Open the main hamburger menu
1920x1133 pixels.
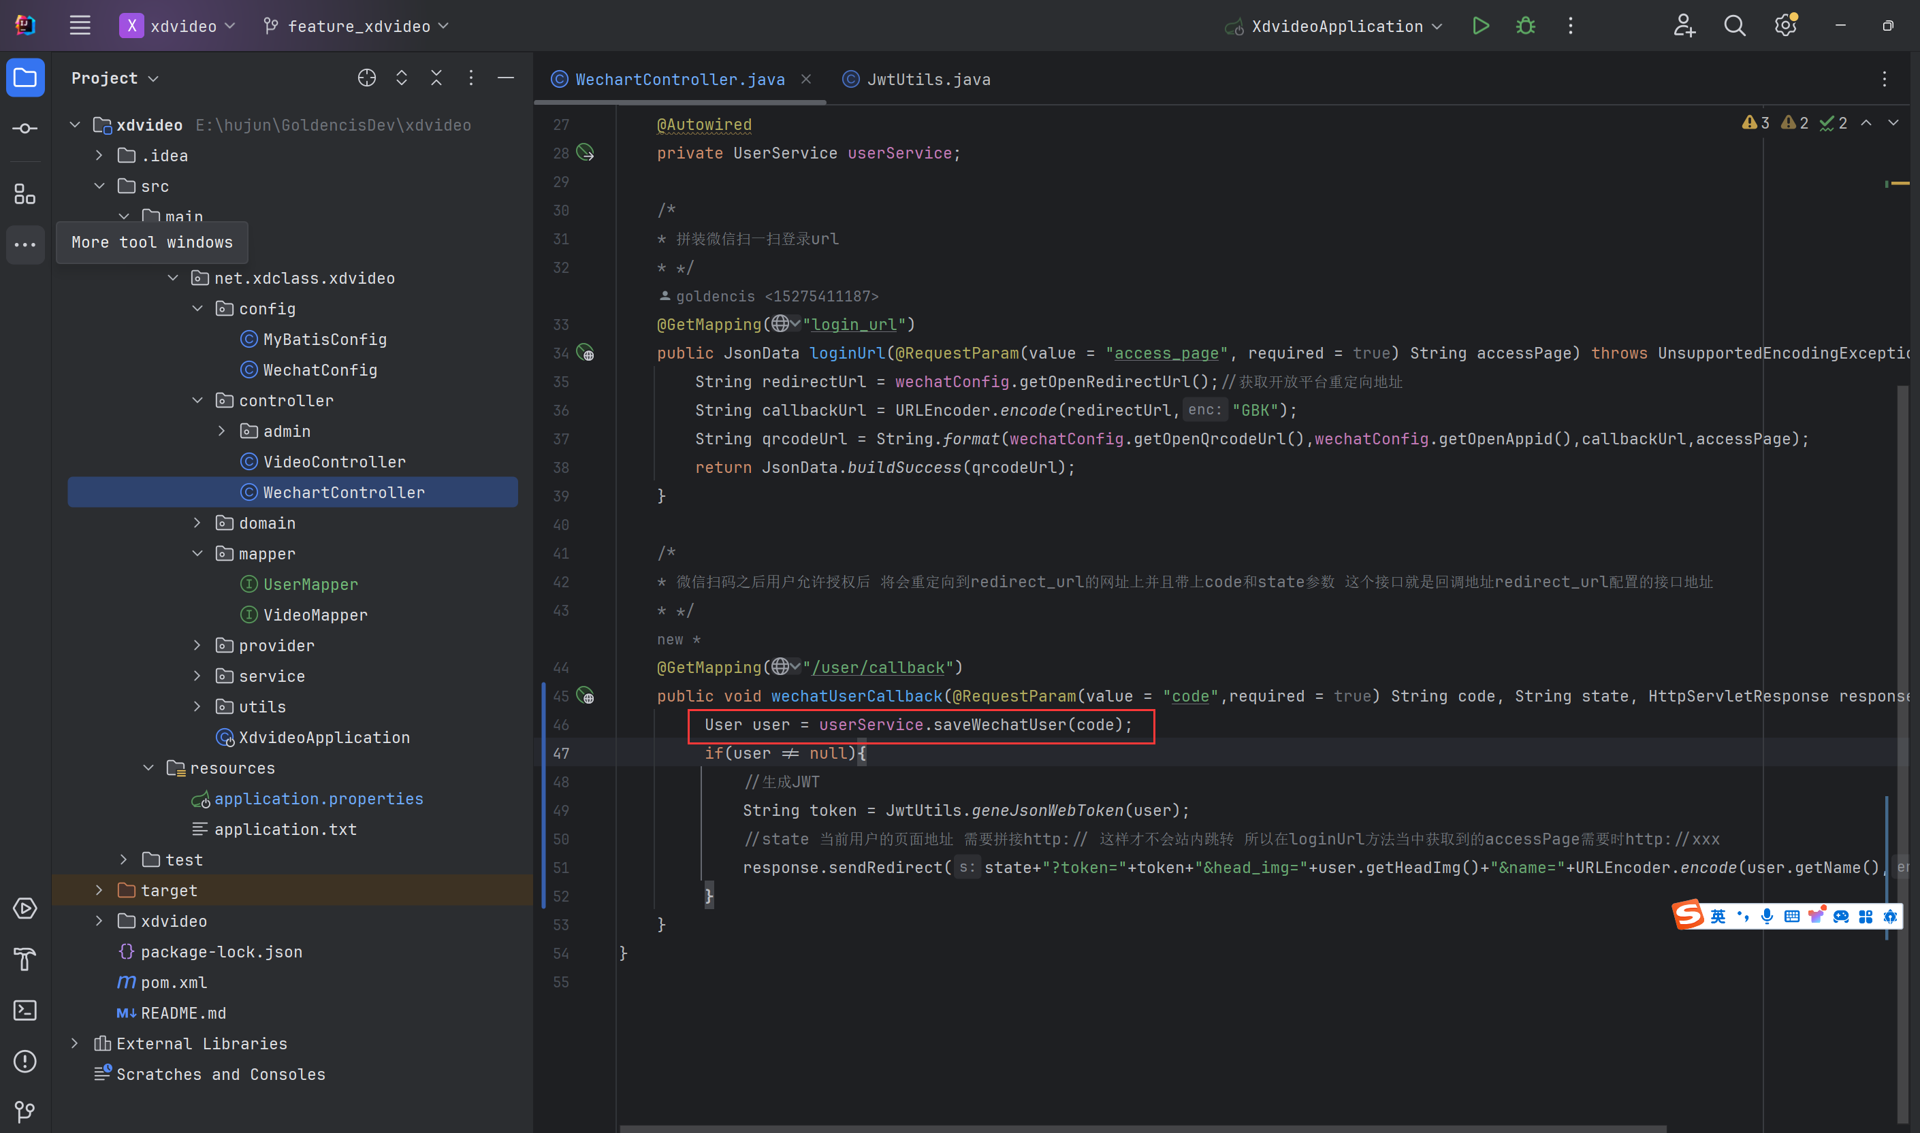[x=80, y=26]
